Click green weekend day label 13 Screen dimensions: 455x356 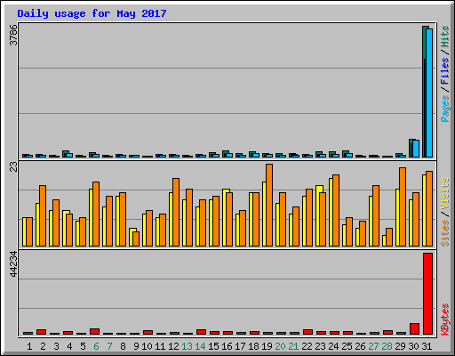pos(187,346)
